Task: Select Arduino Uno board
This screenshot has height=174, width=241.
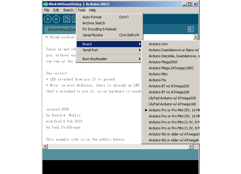Action: pyautogui.click(x=171, y=44)
